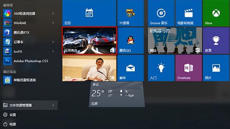
Task: Open the Groove 音乐 tile
Action: (x=161, y=13)
